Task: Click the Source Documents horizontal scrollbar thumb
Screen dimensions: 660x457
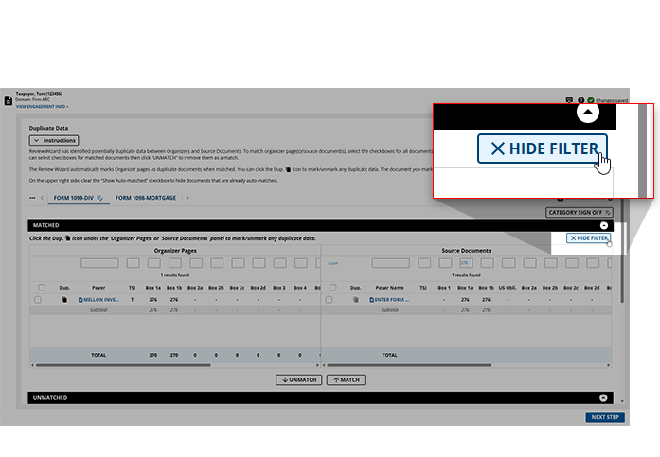Action: [409, 365]
